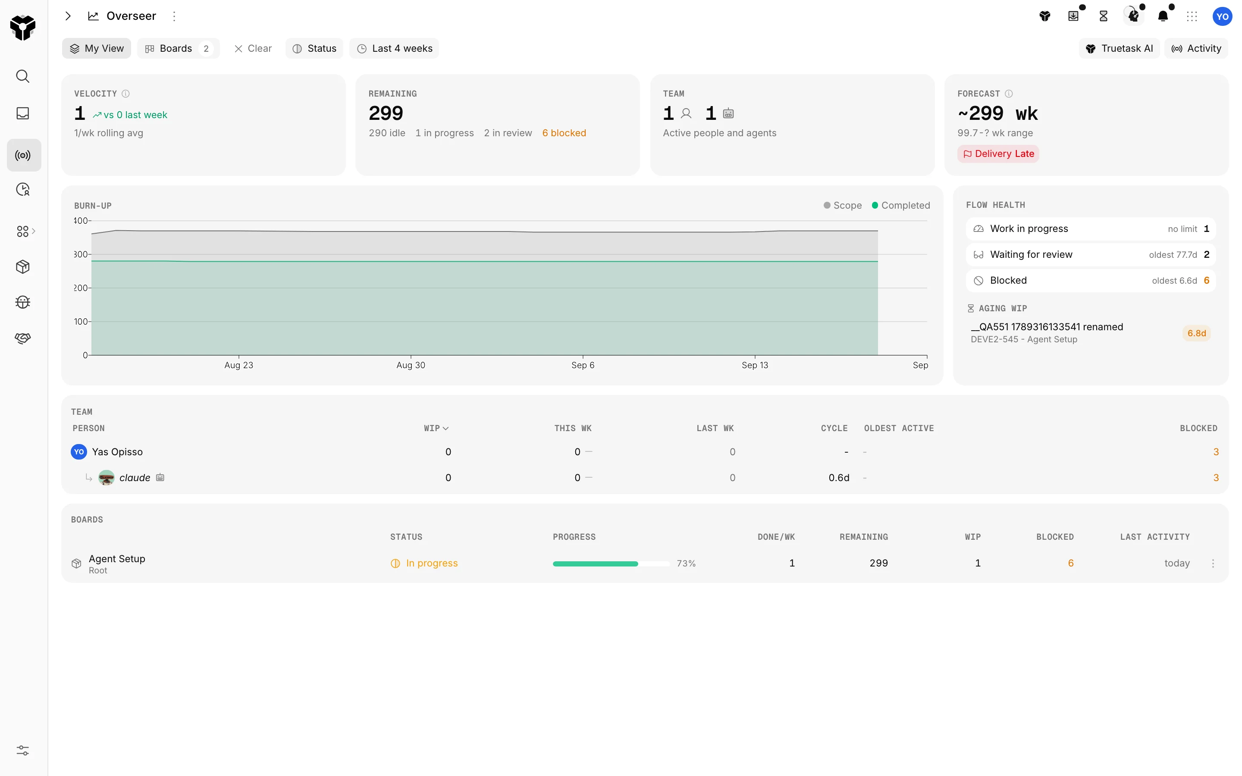Image resolution: width=1242 pixels, height=776 pixels.
Task: Click the cube icon in top bar
Action: [x=1045, y=16]
